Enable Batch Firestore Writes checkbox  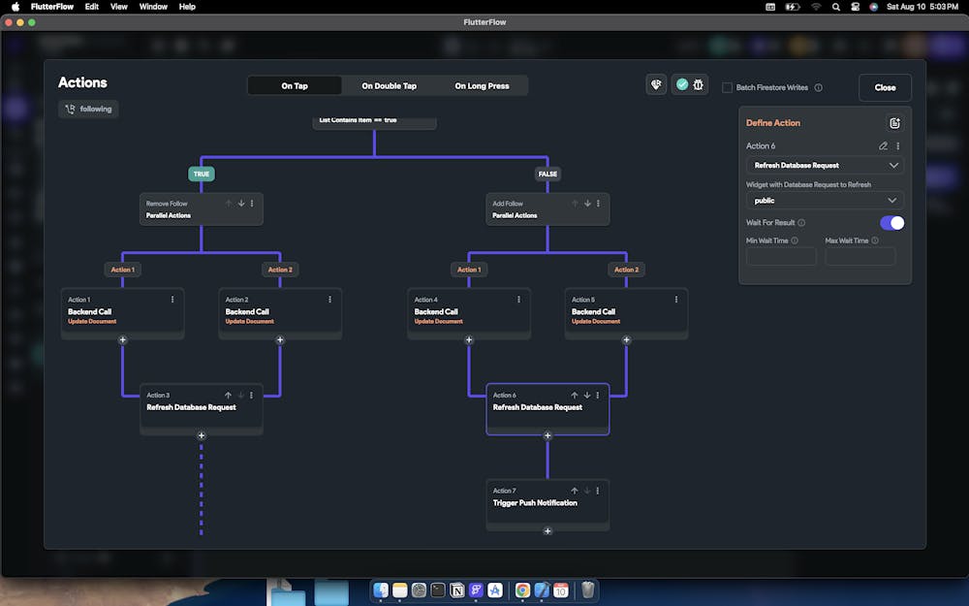point(728,88)
